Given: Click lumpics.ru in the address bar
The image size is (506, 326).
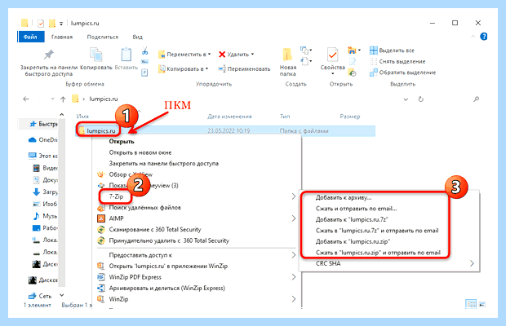Looking at the screenshot, I should pos(104,99).
